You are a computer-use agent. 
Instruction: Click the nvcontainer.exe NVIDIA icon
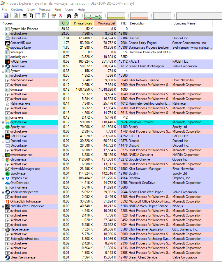click(8, 155)
